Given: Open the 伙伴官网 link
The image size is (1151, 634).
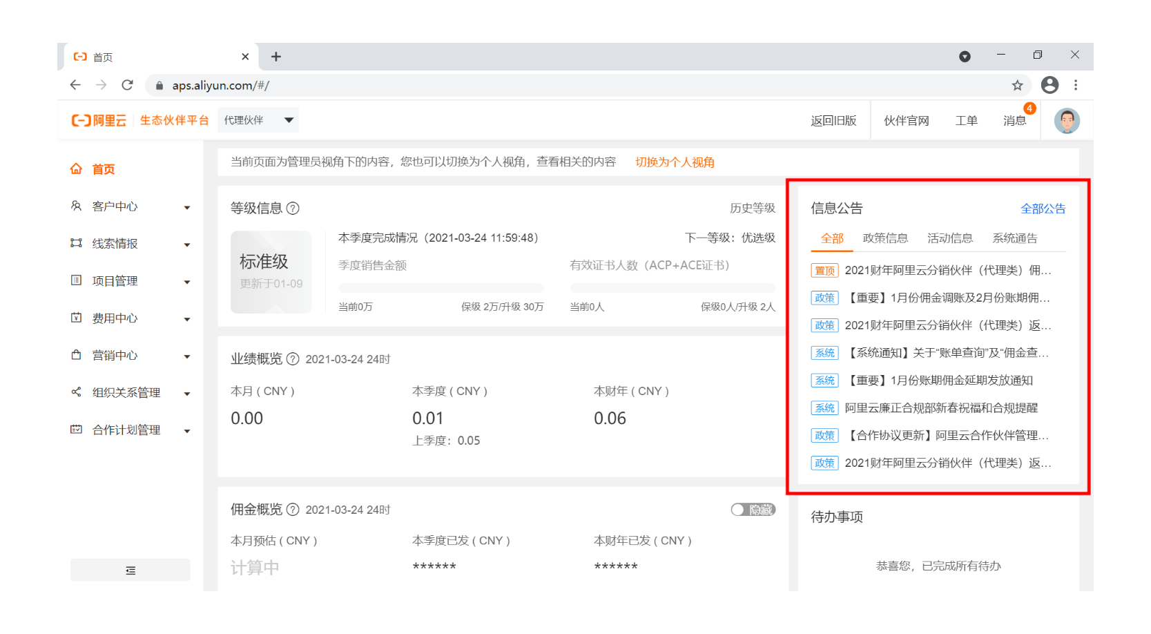Looking at the screenshot, I should [x=907, y=121].
